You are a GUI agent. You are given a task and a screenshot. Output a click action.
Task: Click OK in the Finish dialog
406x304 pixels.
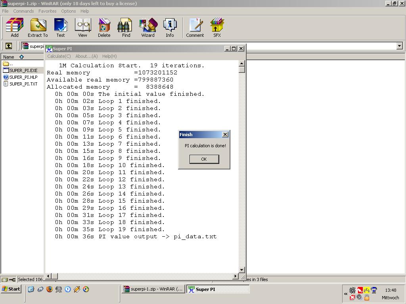pos(204,159)
